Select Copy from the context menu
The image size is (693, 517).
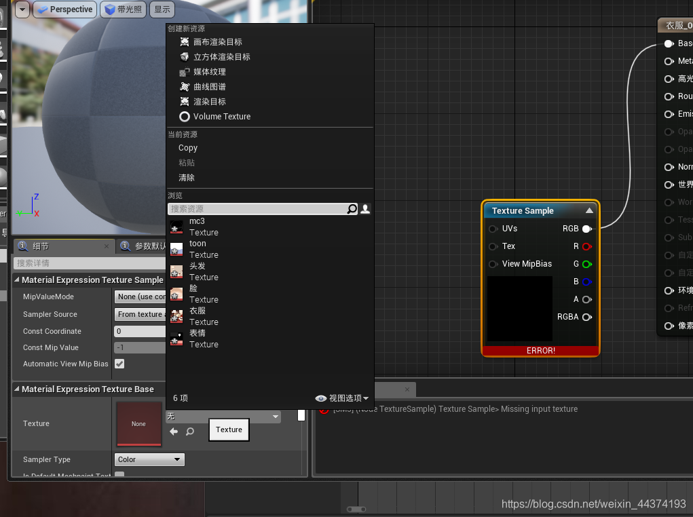point(188,148)
